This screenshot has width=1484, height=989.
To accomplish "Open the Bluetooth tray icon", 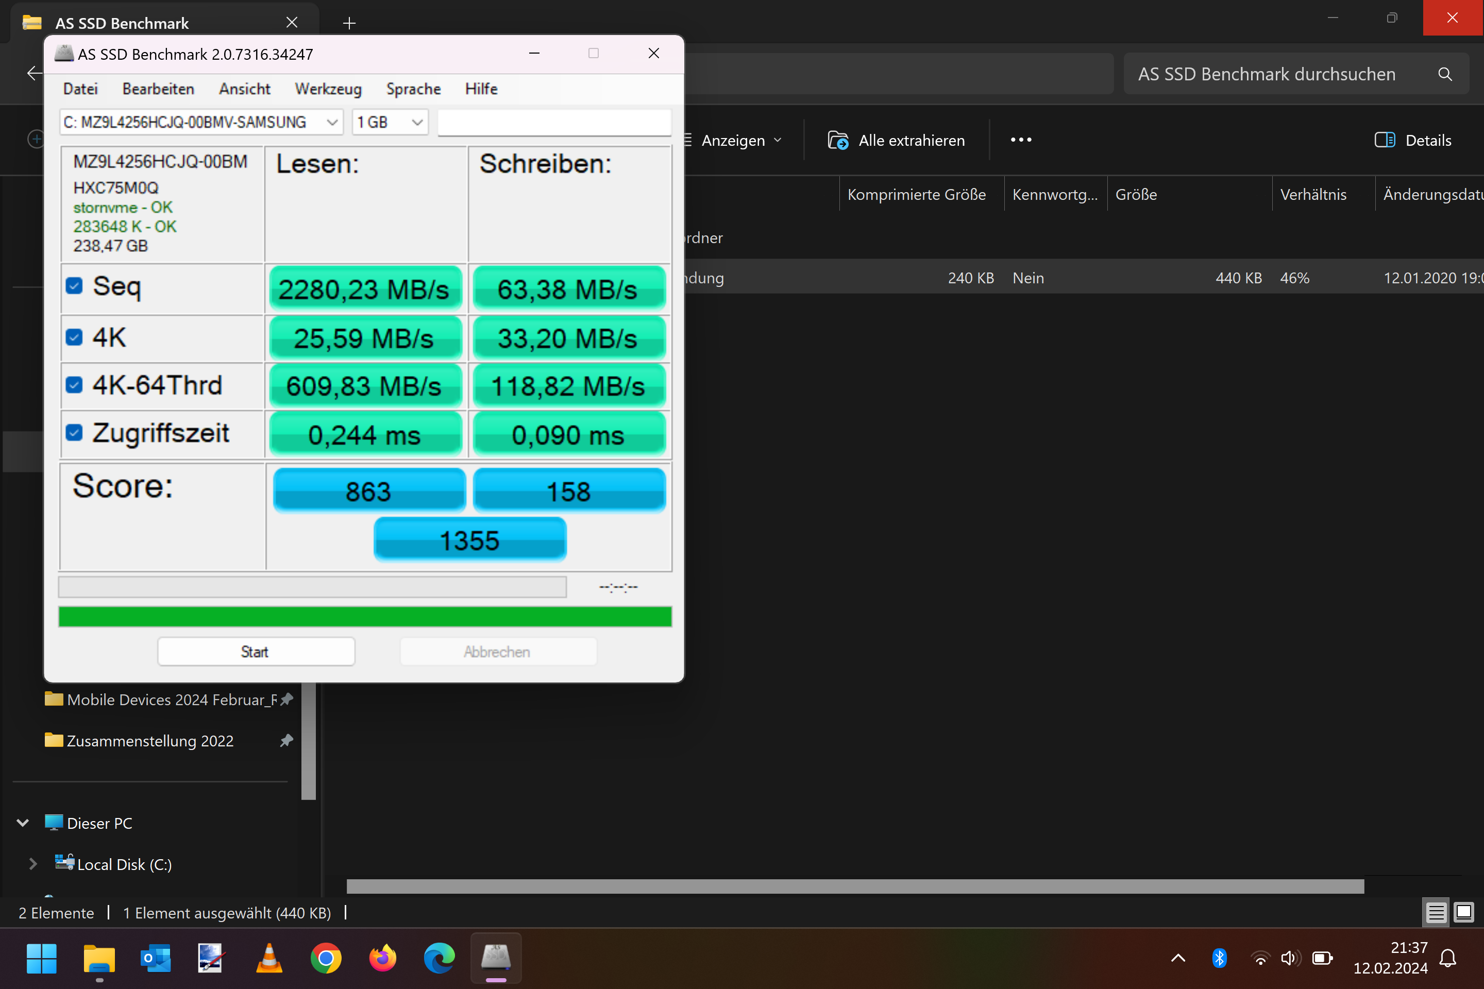I will point(1219,958).
